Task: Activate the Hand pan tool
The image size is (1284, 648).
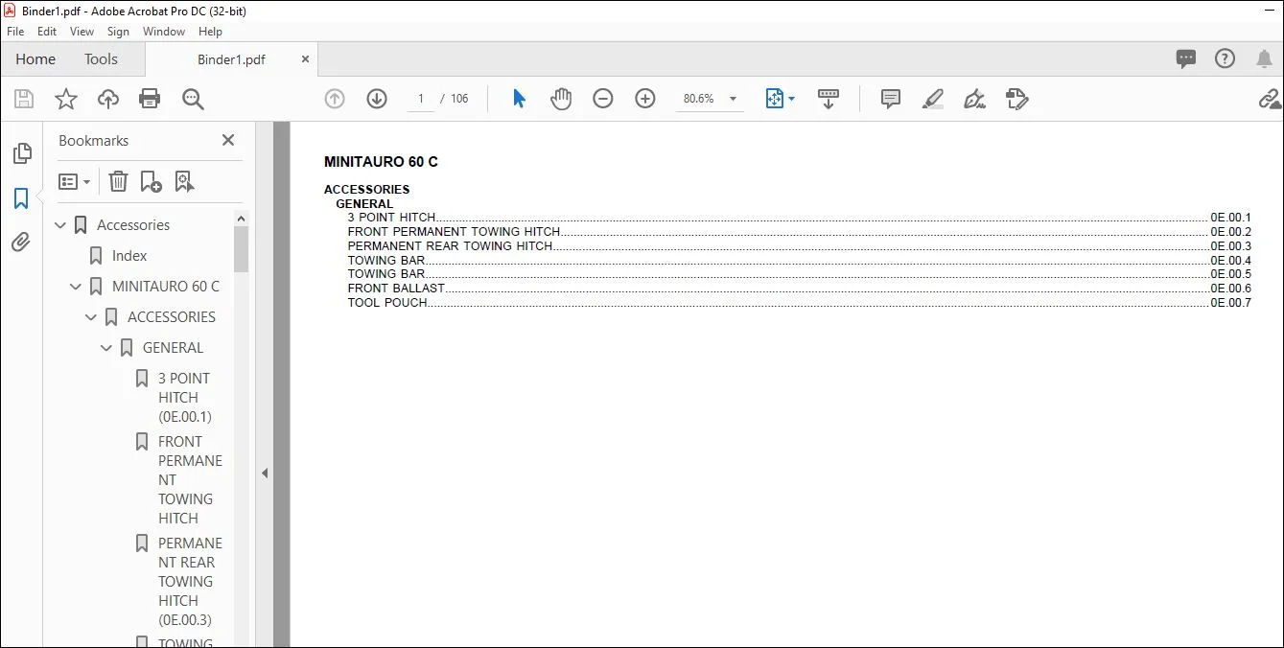Action: [x=561, y=99]
